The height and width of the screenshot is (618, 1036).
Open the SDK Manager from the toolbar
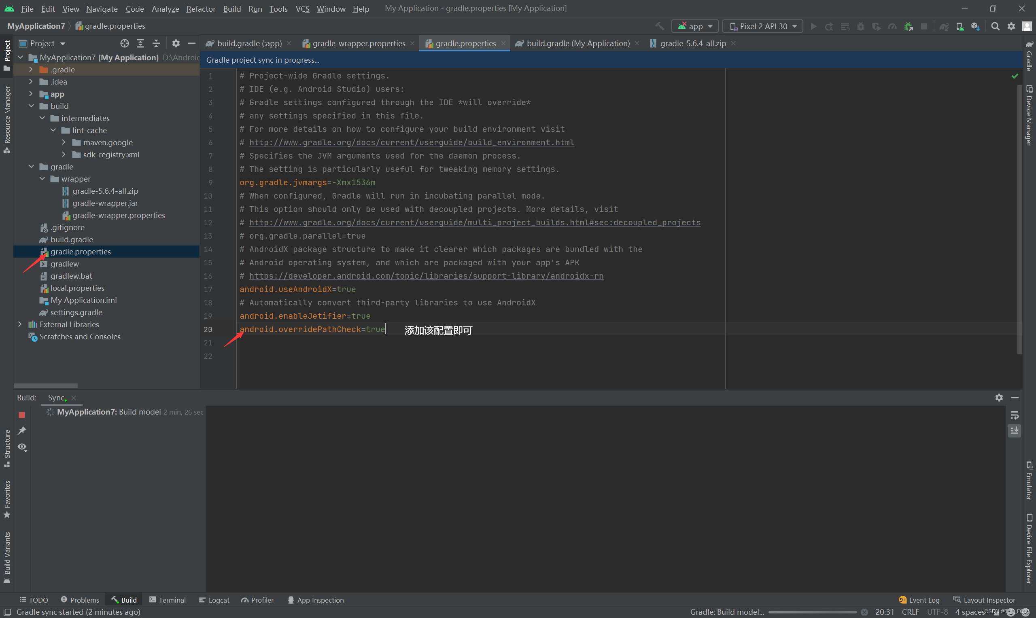pyautogui.click(x=975, y=26)
